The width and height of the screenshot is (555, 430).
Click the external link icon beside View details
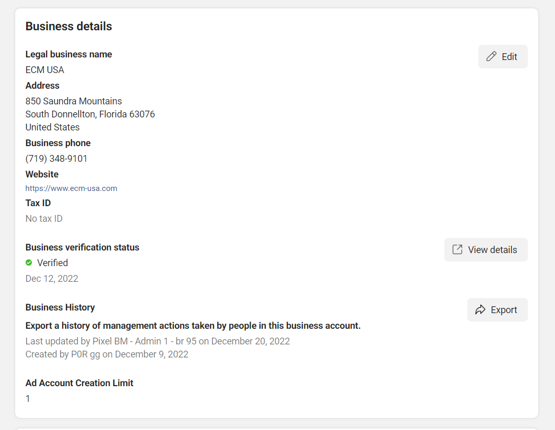[x=457, y=250]
